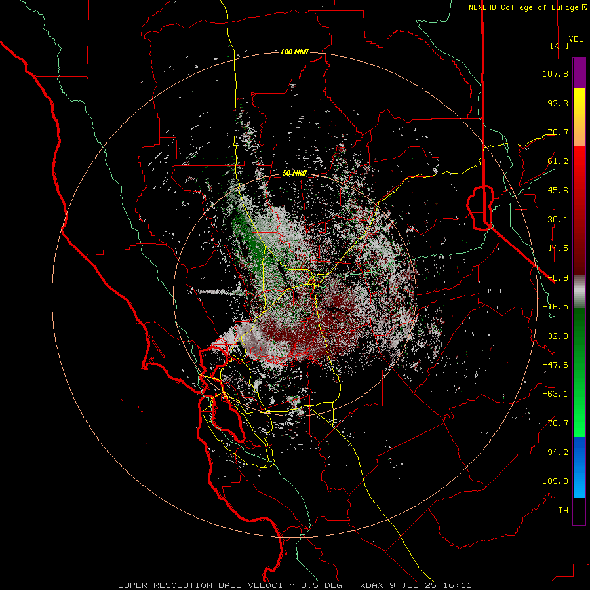The image size is (590, 590).
Task: Click the bright green segment of the color bar
Action: click(x=579, y=372)
